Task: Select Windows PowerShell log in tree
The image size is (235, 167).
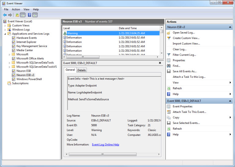Action: click(29, 79)
